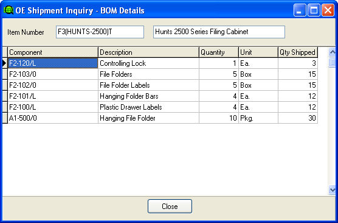Click the row selector arrow for F2-120/L
Viewport: 338px width, 223px height.
pos(5,63)
